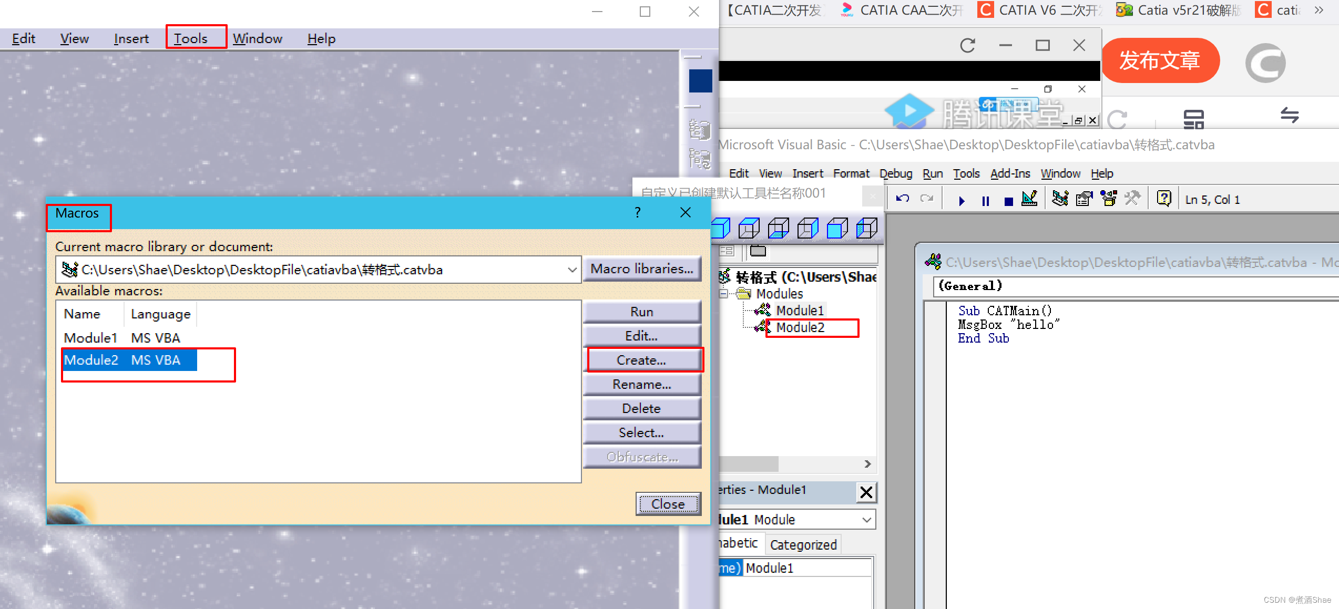Select Module1 in Available macros list
1339x609 pixels.
point(90,337)
